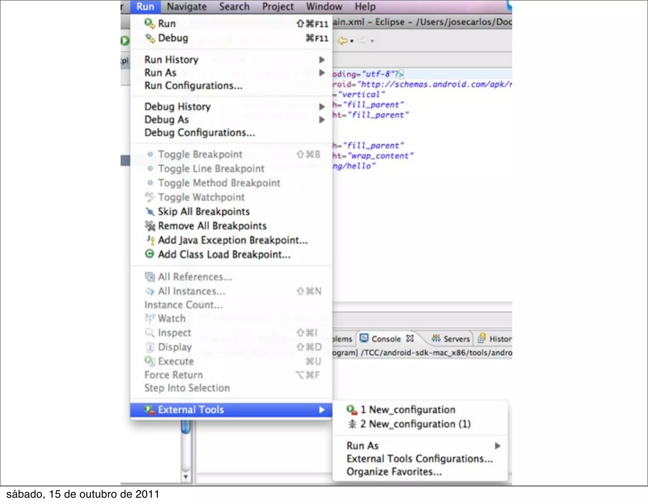
Task: Open back-navigation history dropdown arrow
Action: 352,41
